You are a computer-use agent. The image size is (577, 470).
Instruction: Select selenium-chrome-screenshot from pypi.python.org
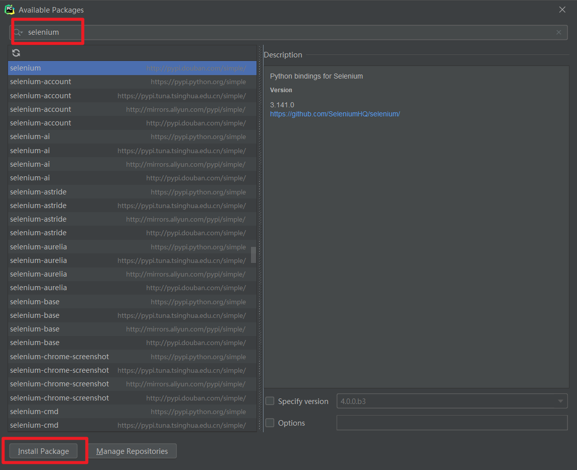coord(132,356)
